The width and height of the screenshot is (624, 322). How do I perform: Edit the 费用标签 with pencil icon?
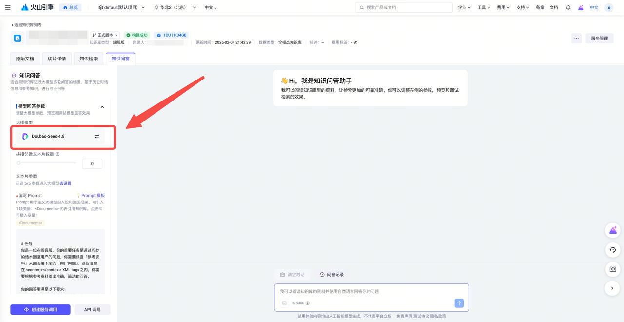point(355,42)
